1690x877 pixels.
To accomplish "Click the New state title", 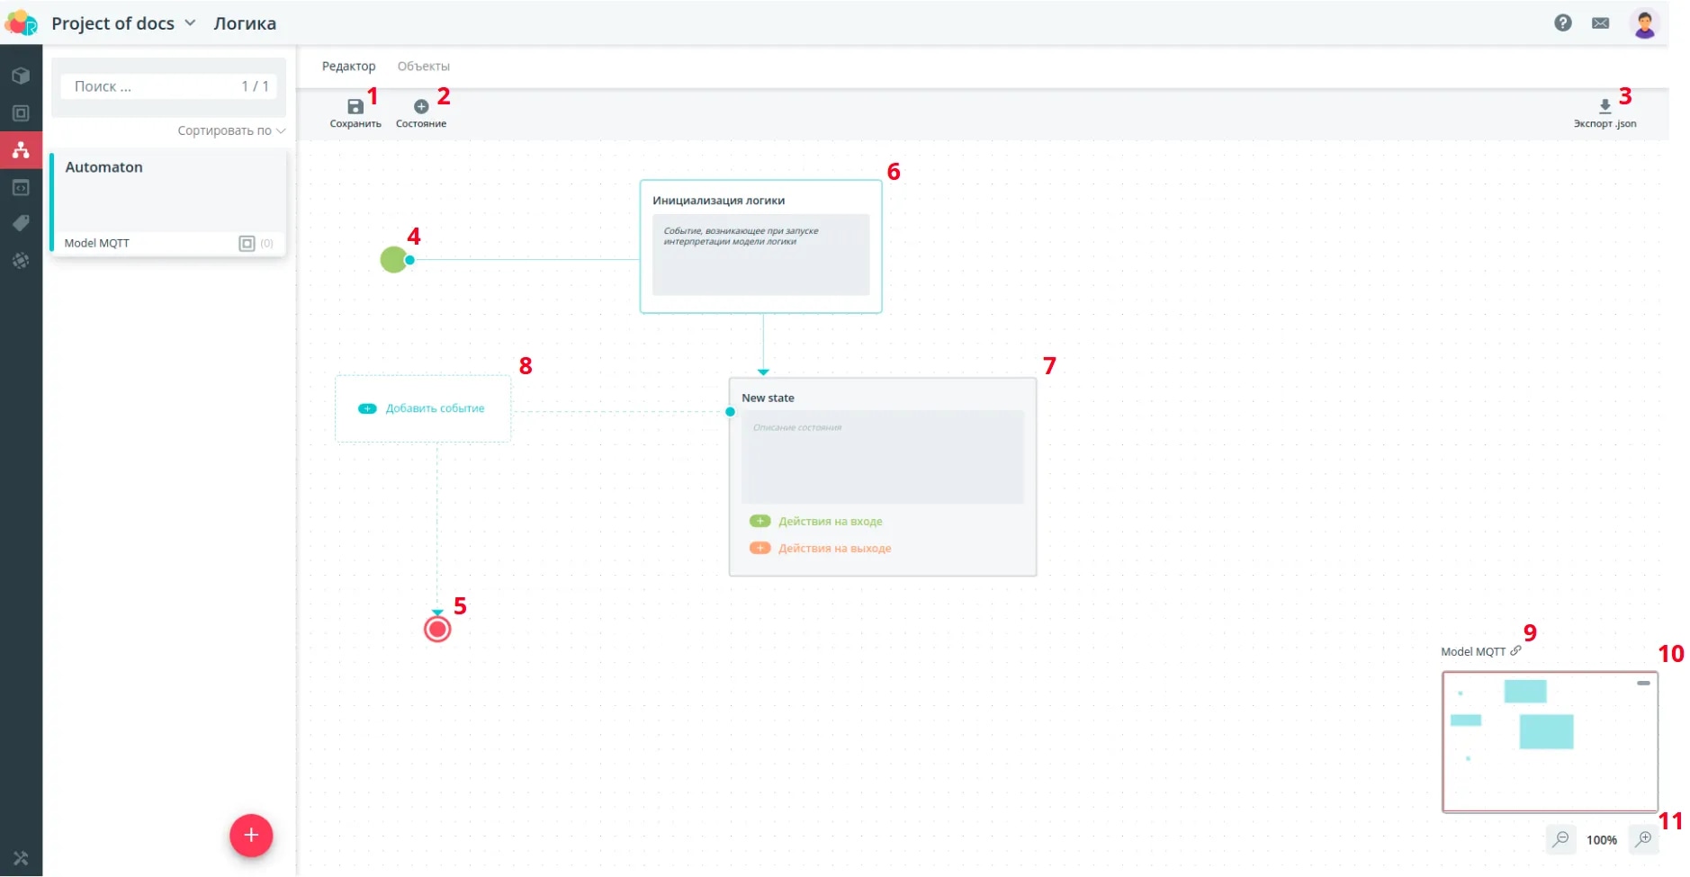I will click(768, 398).
